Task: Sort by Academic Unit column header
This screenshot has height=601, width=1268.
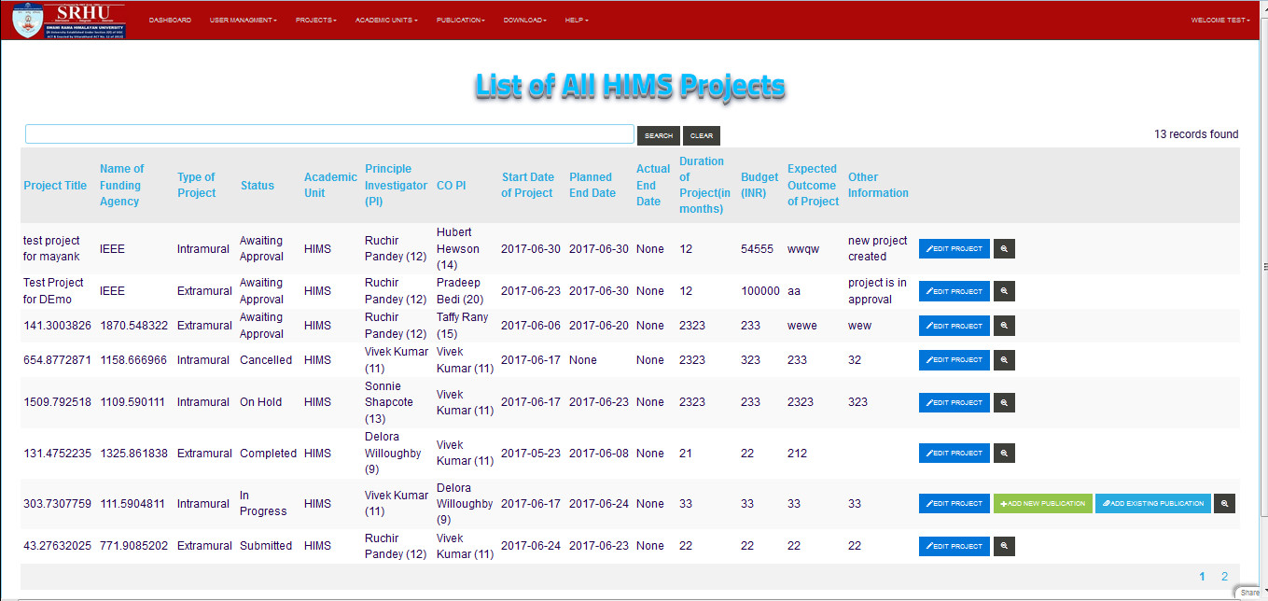Action: 330,185
